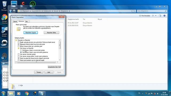Check 'Bilinen dosya türleri için uzantıları gizle'
This screenshot has height=96, width=171.
pos(18,46)
